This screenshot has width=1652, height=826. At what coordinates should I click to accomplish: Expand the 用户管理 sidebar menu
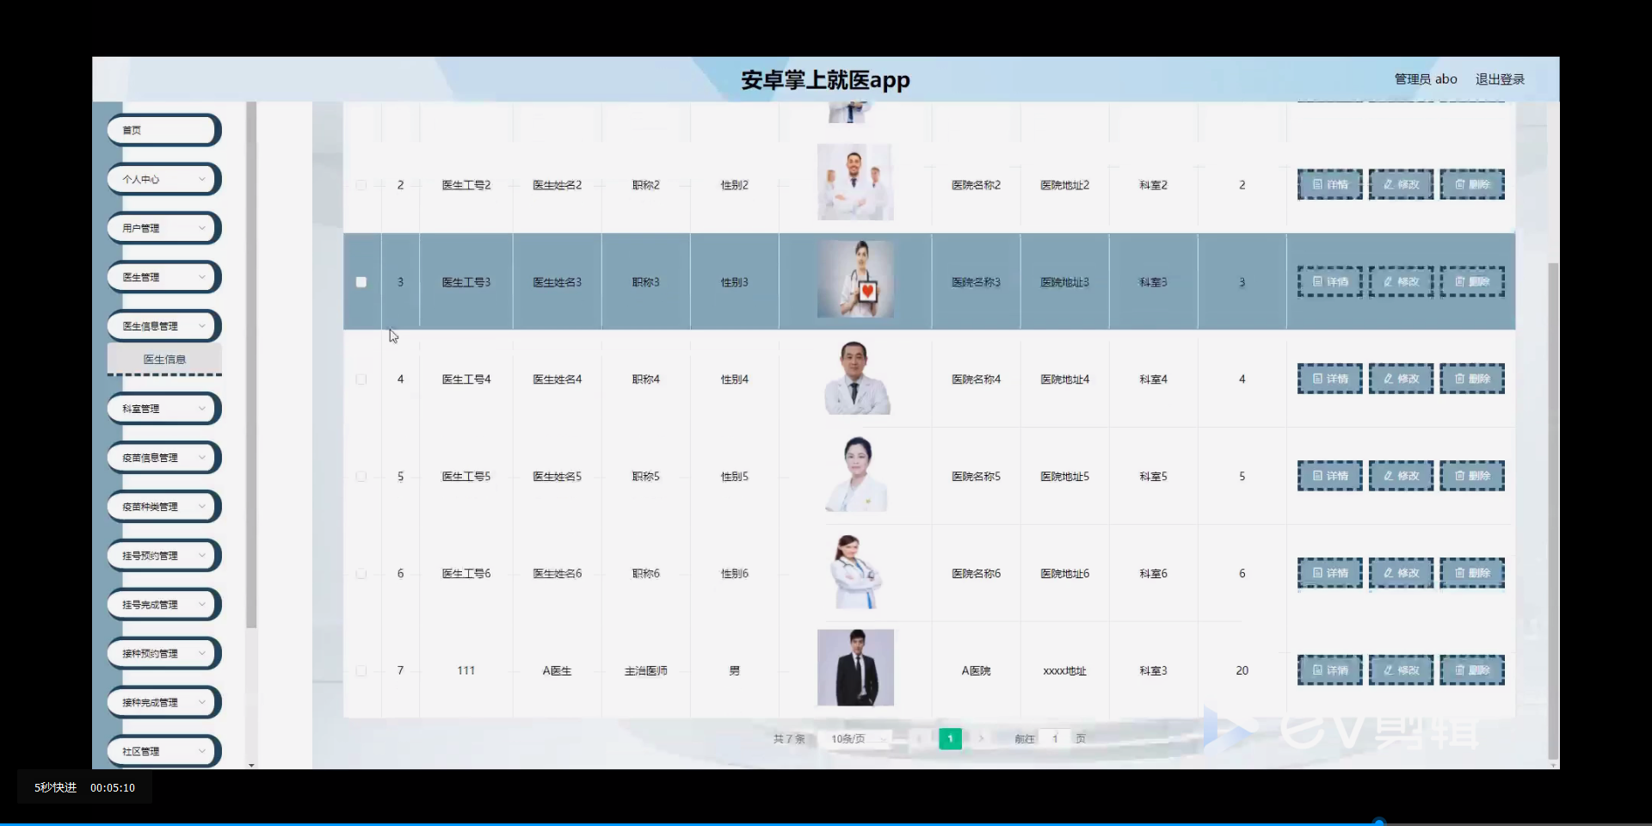163,227
